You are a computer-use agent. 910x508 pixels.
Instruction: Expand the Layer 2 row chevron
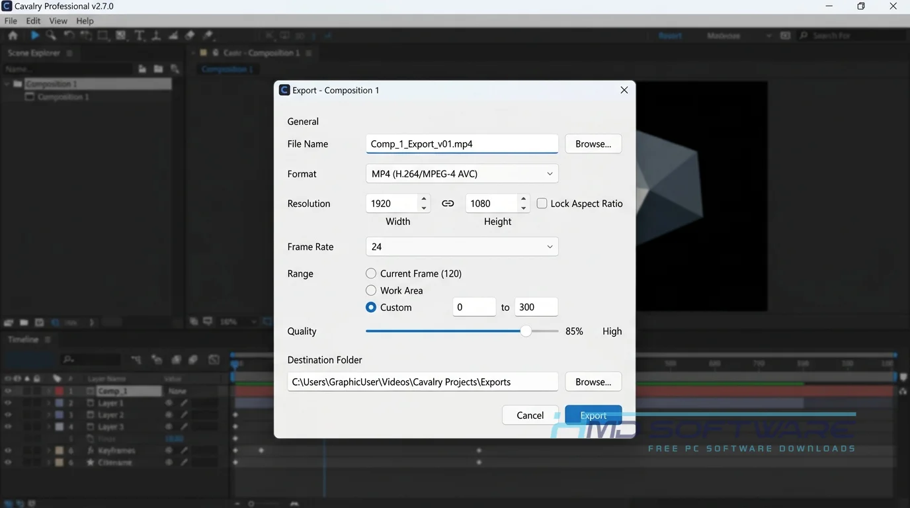48,415
